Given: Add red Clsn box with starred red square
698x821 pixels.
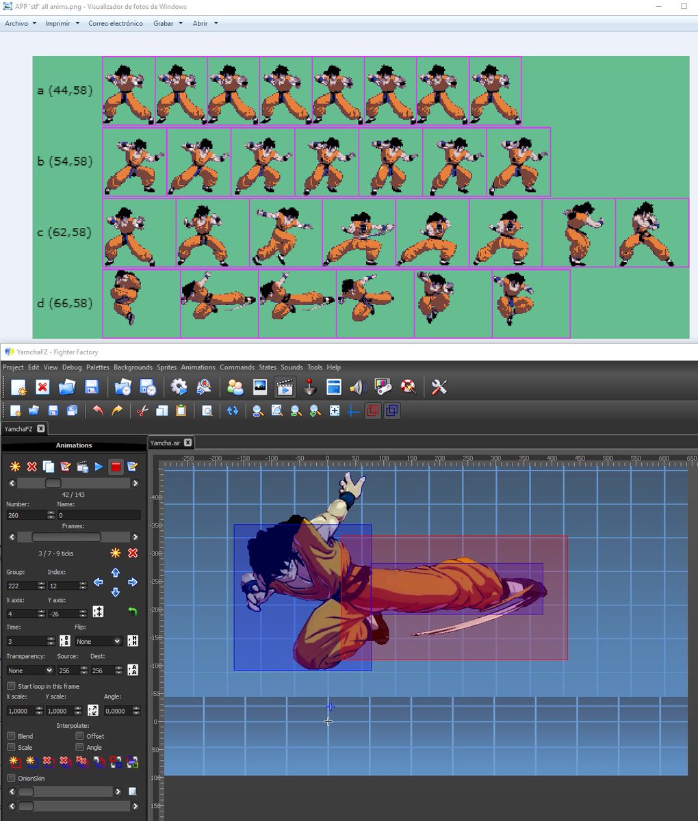Looking at the screenshot, I should tap(14, 761).
